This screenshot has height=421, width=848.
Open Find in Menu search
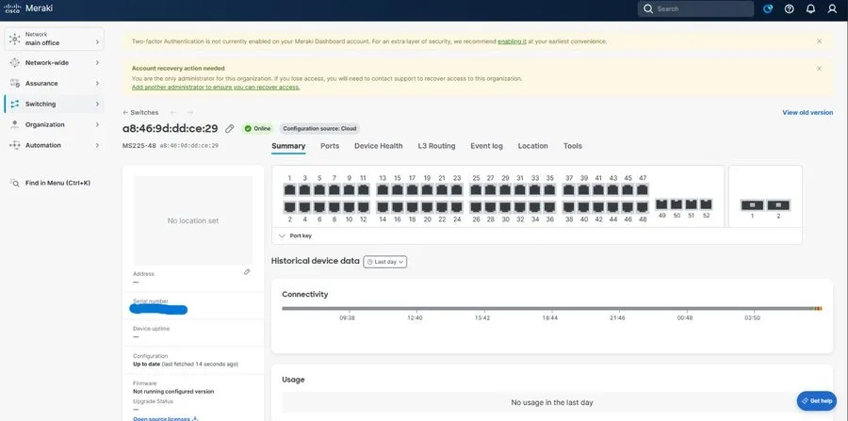(x=50, y=184)
